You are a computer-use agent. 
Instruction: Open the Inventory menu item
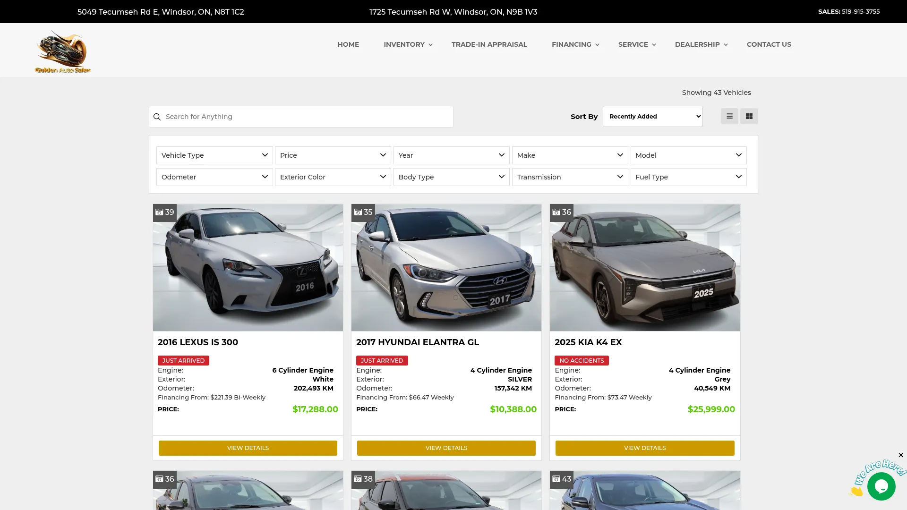404,44
